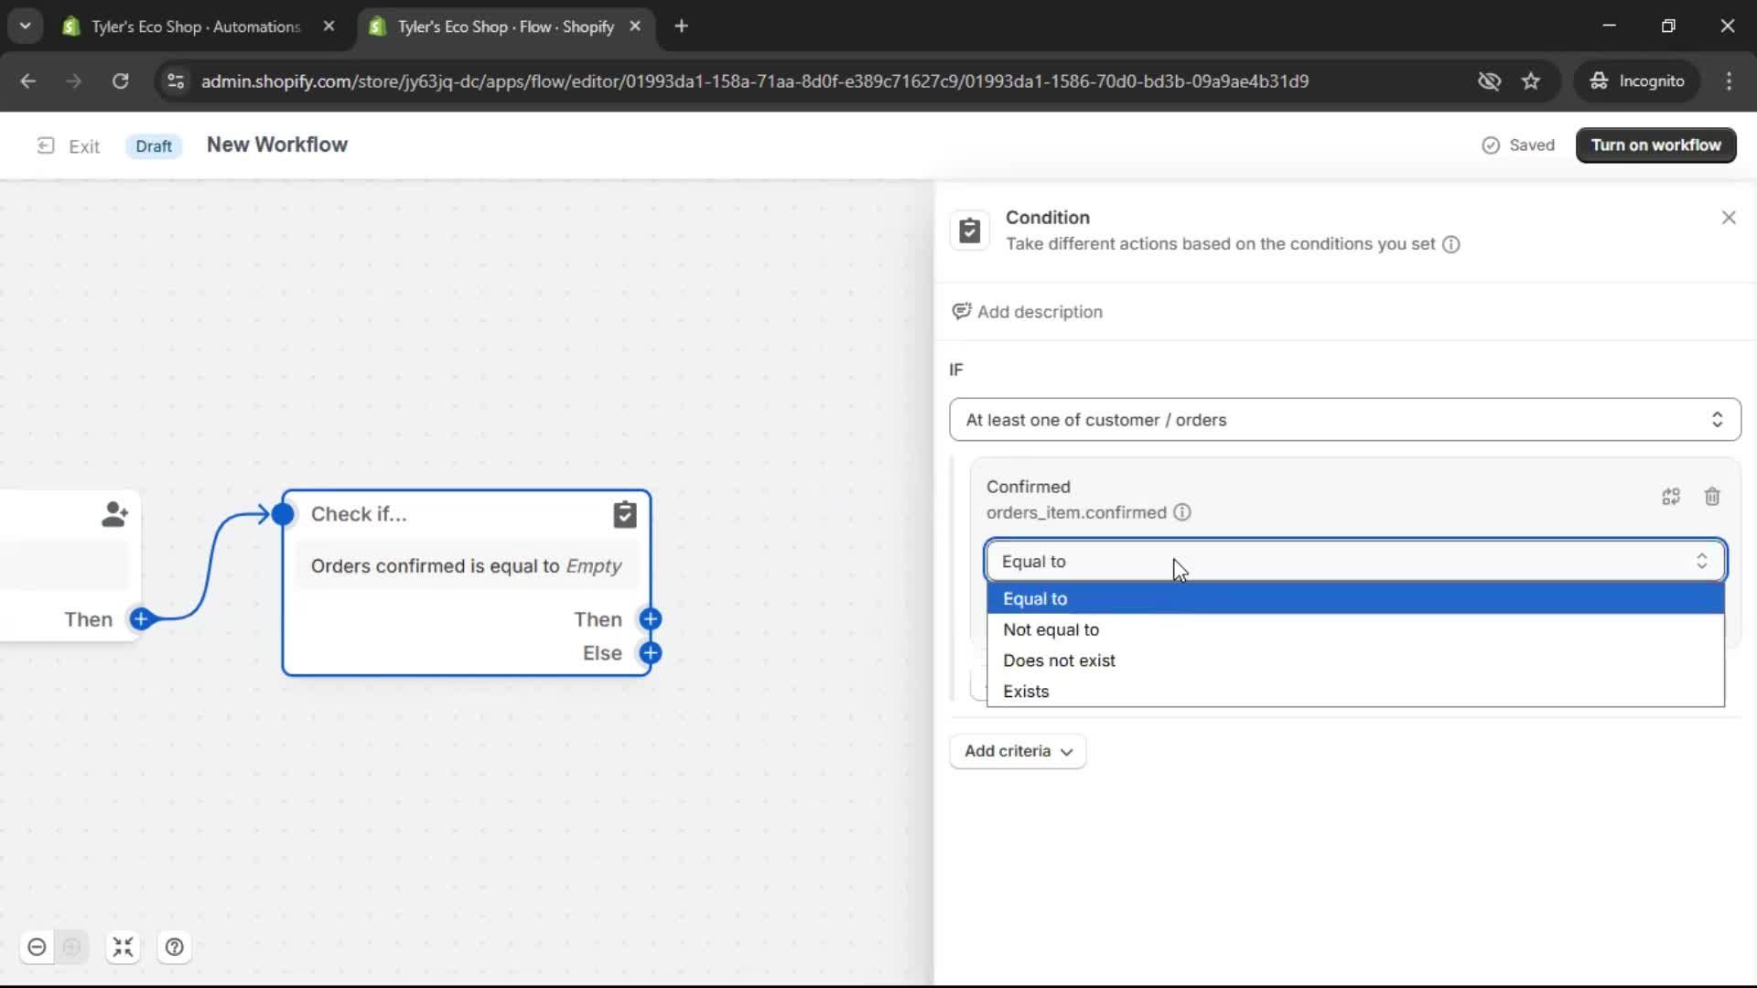
Task: Open the Add criteria dropdown
Action: (x=1017, y=751)
